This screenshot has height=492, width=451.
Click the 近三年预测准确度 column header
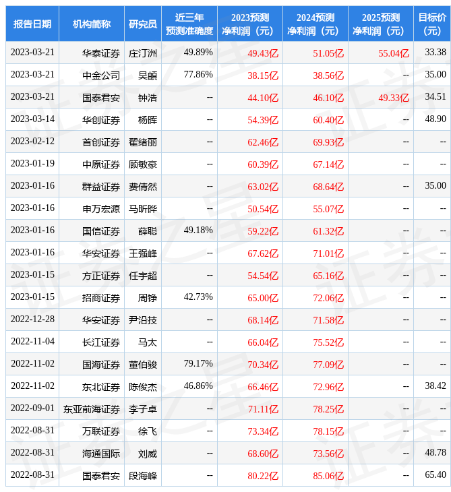pos(189,24)
